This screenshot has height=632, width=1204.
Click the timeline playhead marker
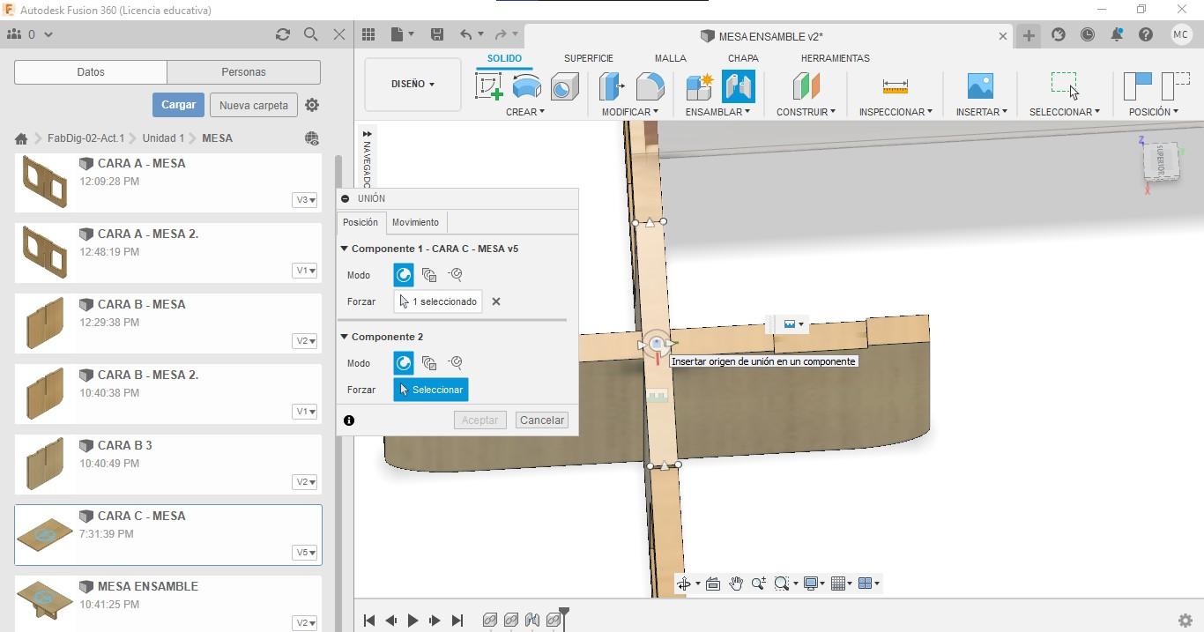point(564,612)
